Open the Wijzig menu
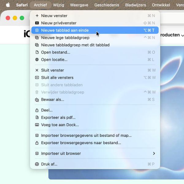This screenshot has height=184, width=184. click(x=59, y=5)
